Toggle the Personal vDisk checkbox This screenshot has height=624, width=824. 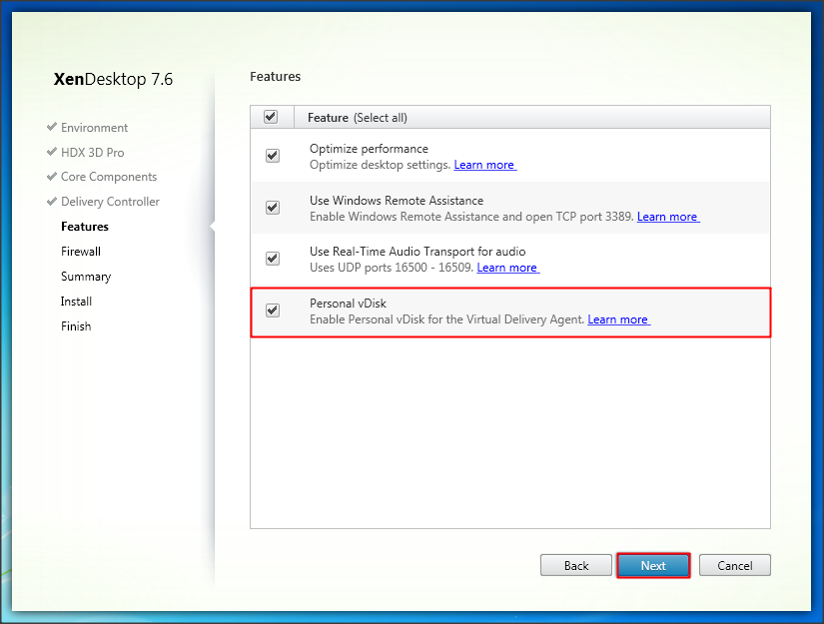click(273, 311)
